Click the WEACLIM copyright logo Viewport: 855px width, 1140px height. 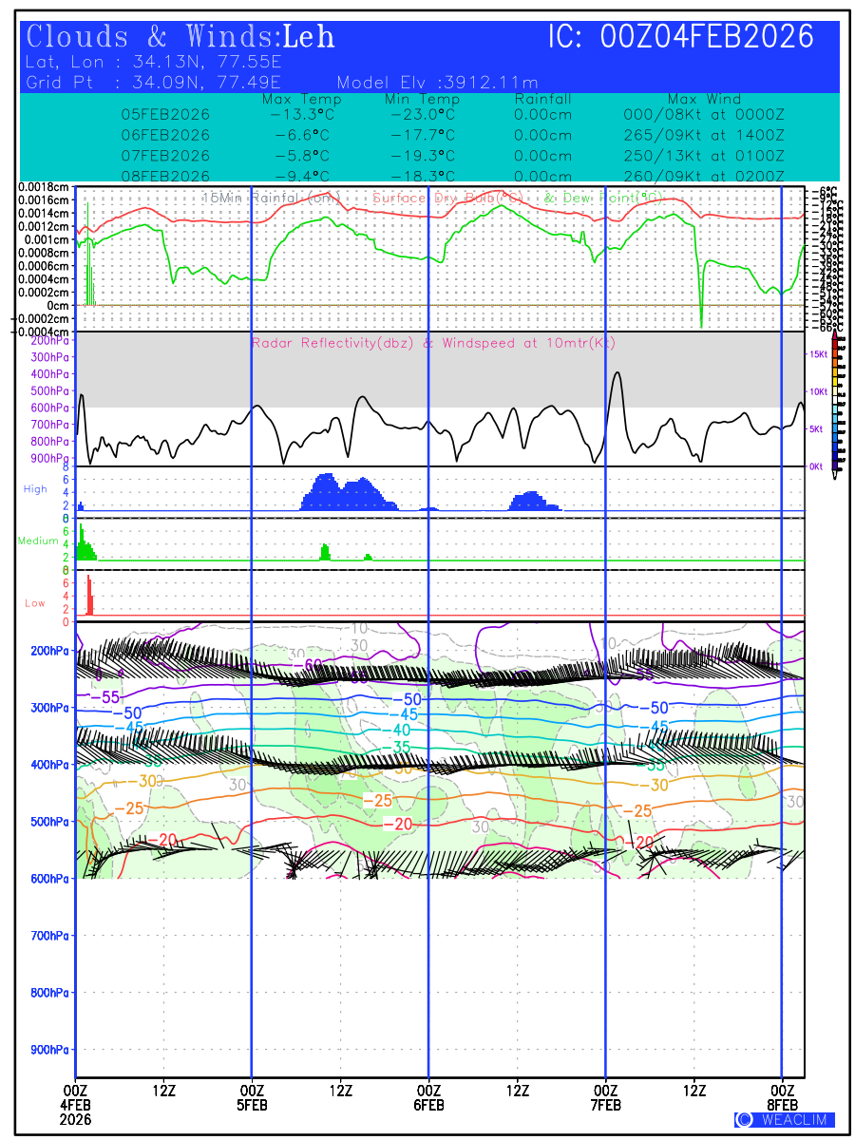pyautogui.click(x=784, y=1120)
